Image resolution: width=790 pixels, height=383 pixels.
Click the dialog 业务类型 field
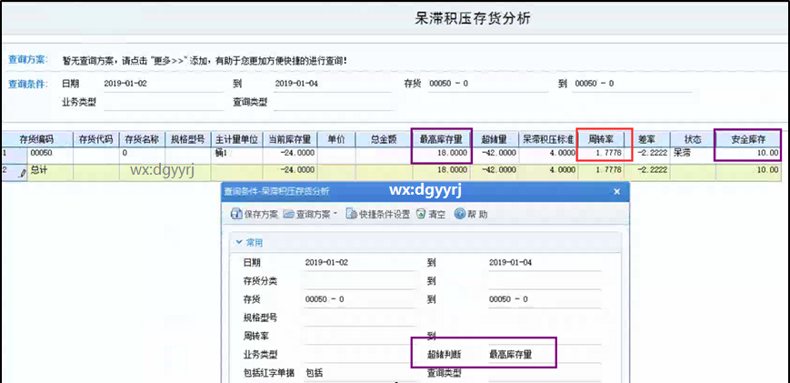(360, 355)
